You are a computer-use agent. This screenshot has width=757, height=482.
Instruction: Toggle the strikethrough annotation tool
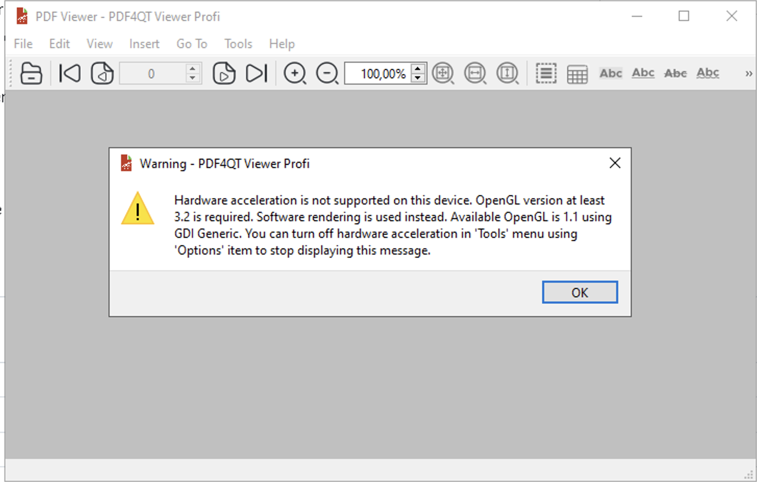tap(675, 73)
